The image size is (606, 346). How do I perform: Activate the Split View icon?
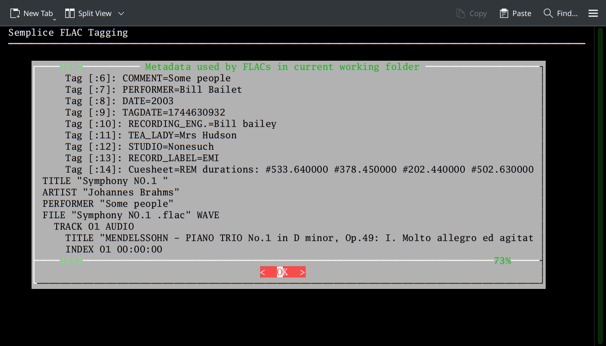click(70, 13)
